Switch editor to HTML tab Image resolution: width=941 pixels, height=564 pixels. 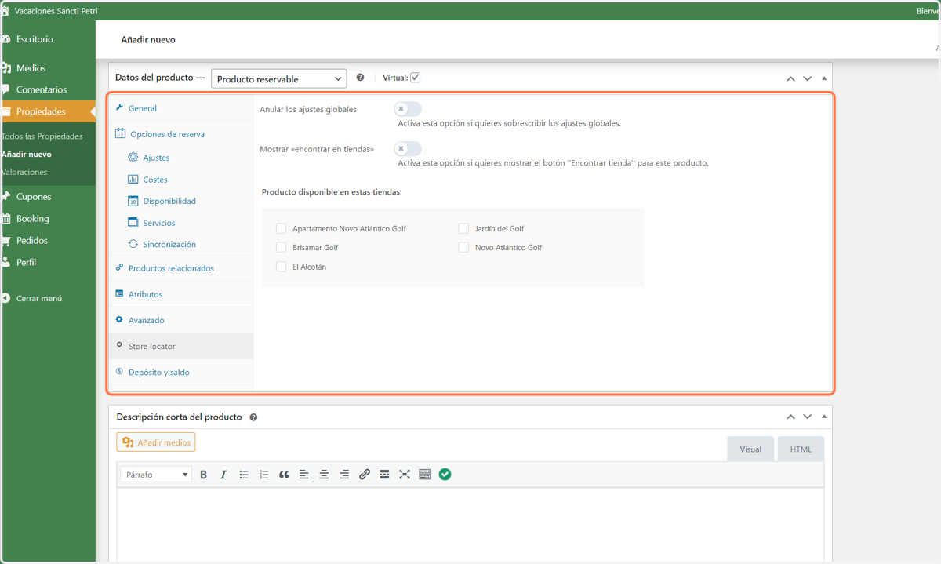click(x=801, y=449)
